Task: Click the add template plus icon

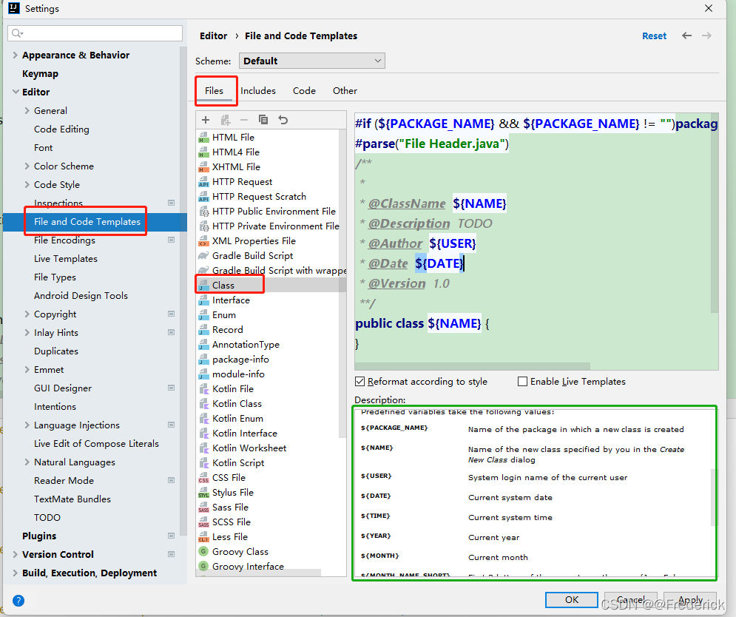Action: 206,120
